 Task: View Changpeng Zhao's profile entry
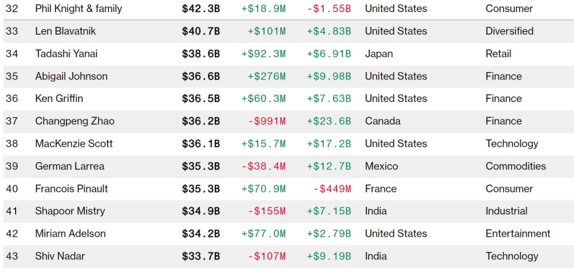click(75, 121)
